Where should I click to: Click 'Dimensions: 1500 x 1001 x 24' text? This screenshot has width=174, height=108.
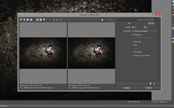click(x=79, y=85)
